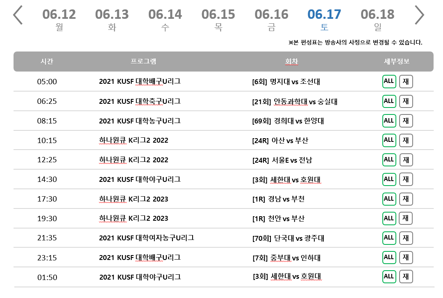
Task: Click the 프로그램 column header
Action: click(x=143, y=62)
